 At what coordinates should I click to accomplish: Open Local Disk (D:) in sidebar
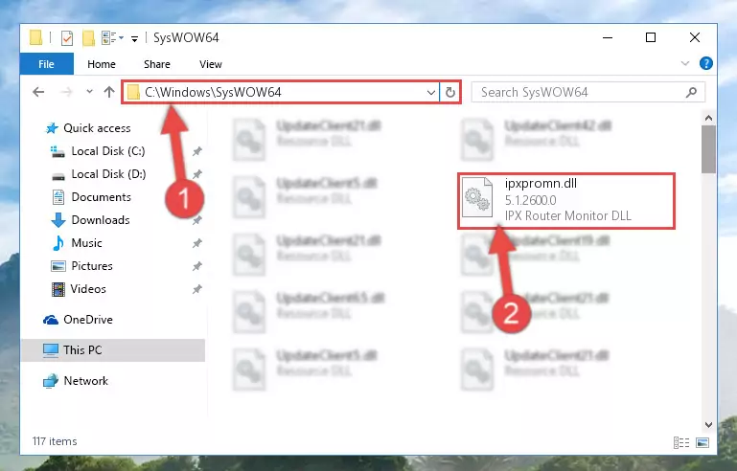click(x=108, y=174)
